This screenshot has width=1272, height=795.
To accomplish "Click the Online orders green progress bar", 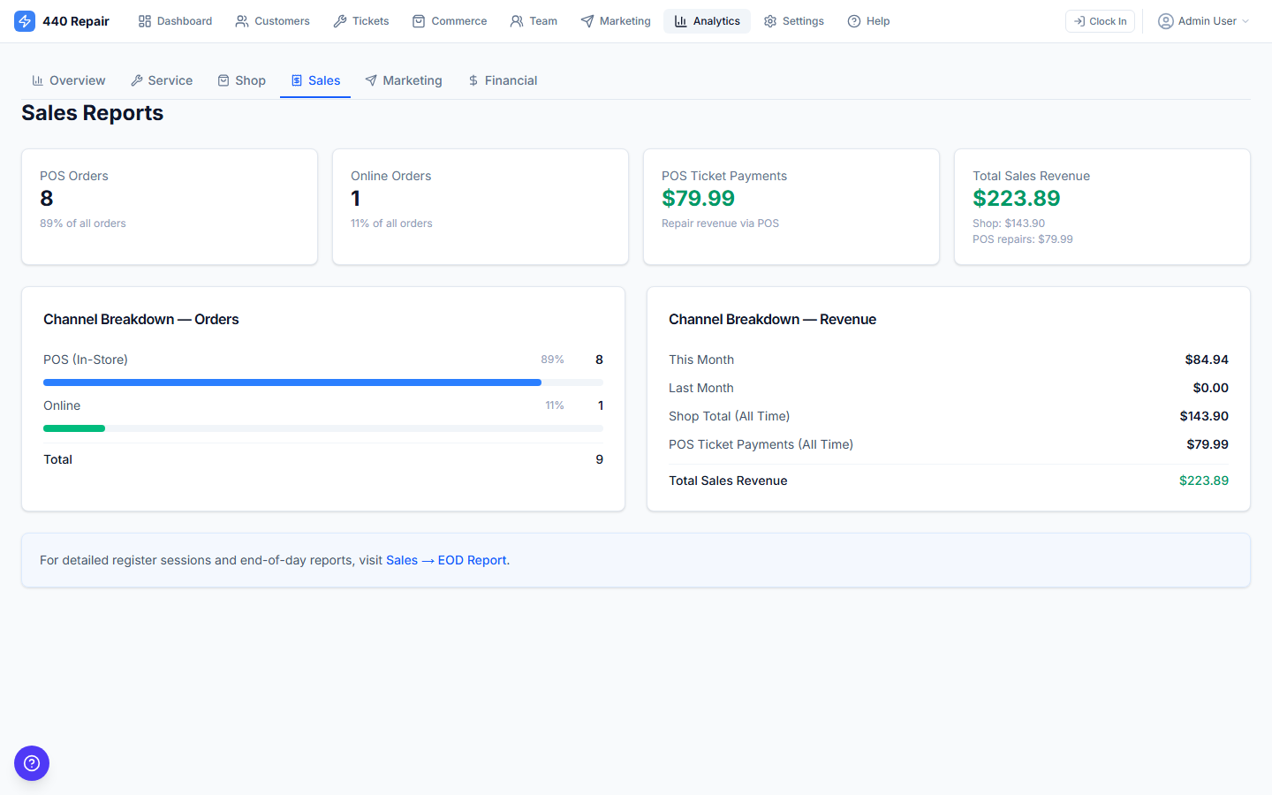I will pos(74,428).
